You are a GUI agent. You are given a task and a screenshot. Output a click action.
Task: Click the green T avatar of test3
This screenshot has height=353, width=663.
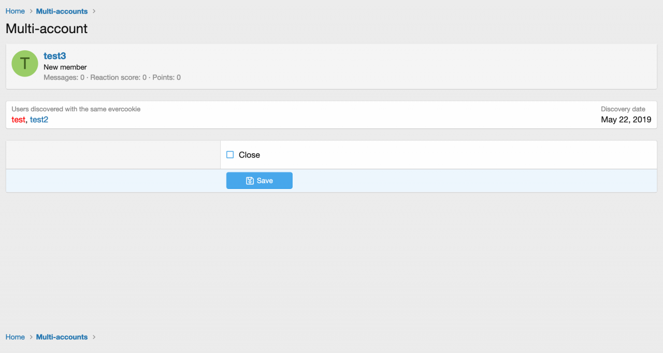(25, 64)
